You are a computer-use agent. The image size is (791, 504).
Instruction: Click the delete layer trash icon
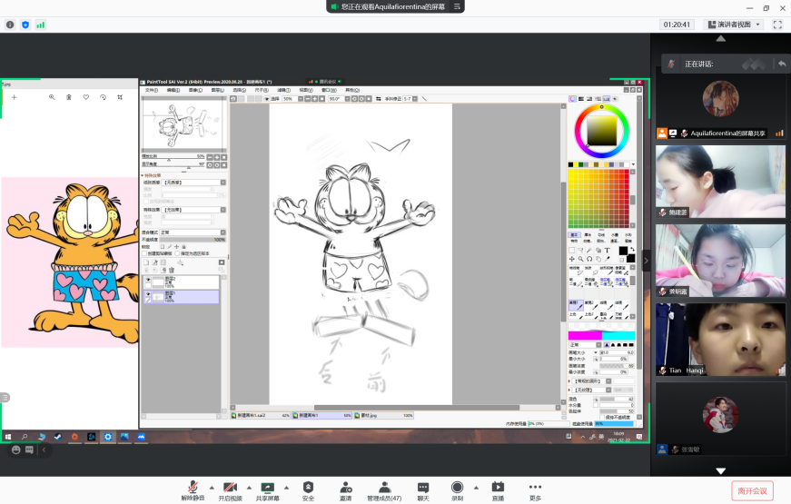point(172,270)
